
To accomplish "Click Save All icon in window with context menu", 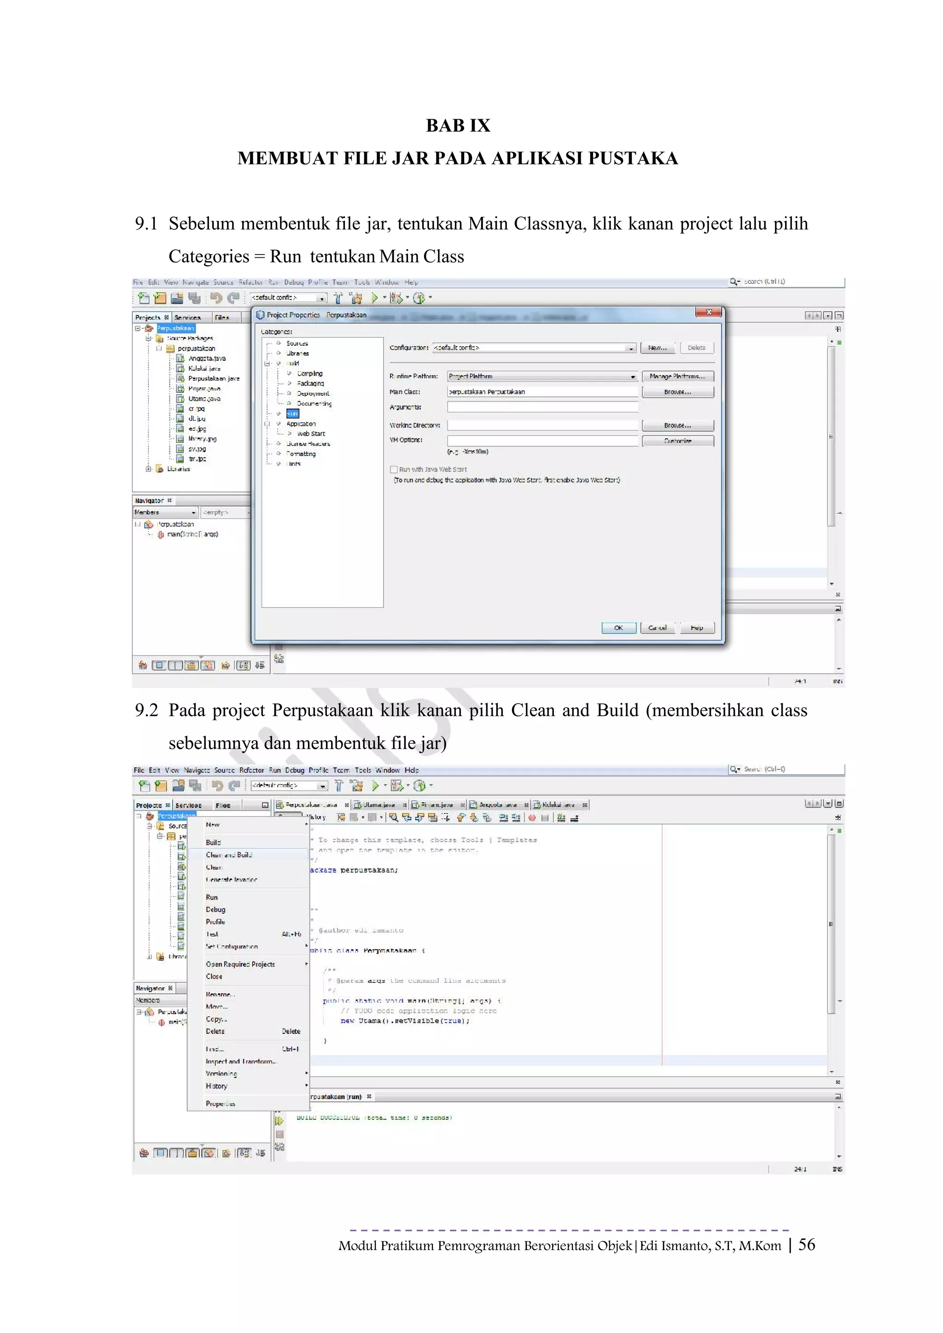I will pos(195,786).
